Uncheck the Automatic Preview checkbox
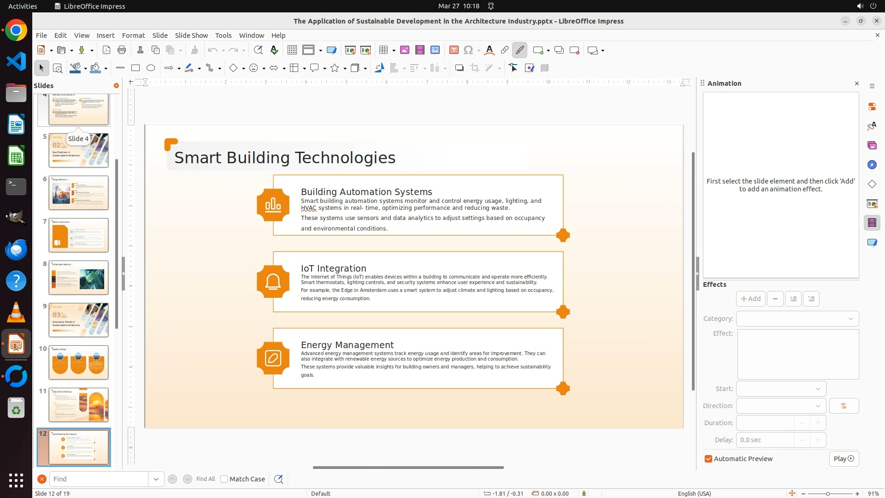This screenshot has width=885, height=498. tap(708, 459)
